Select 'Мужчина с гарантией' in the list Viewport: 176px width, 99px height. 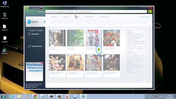point(135,34)
